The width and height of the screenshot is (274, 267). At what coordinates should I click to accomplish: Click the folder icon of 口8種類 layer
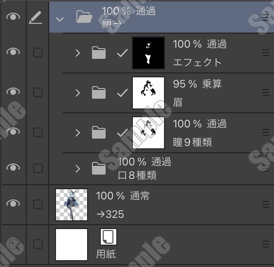pos(99,168)
